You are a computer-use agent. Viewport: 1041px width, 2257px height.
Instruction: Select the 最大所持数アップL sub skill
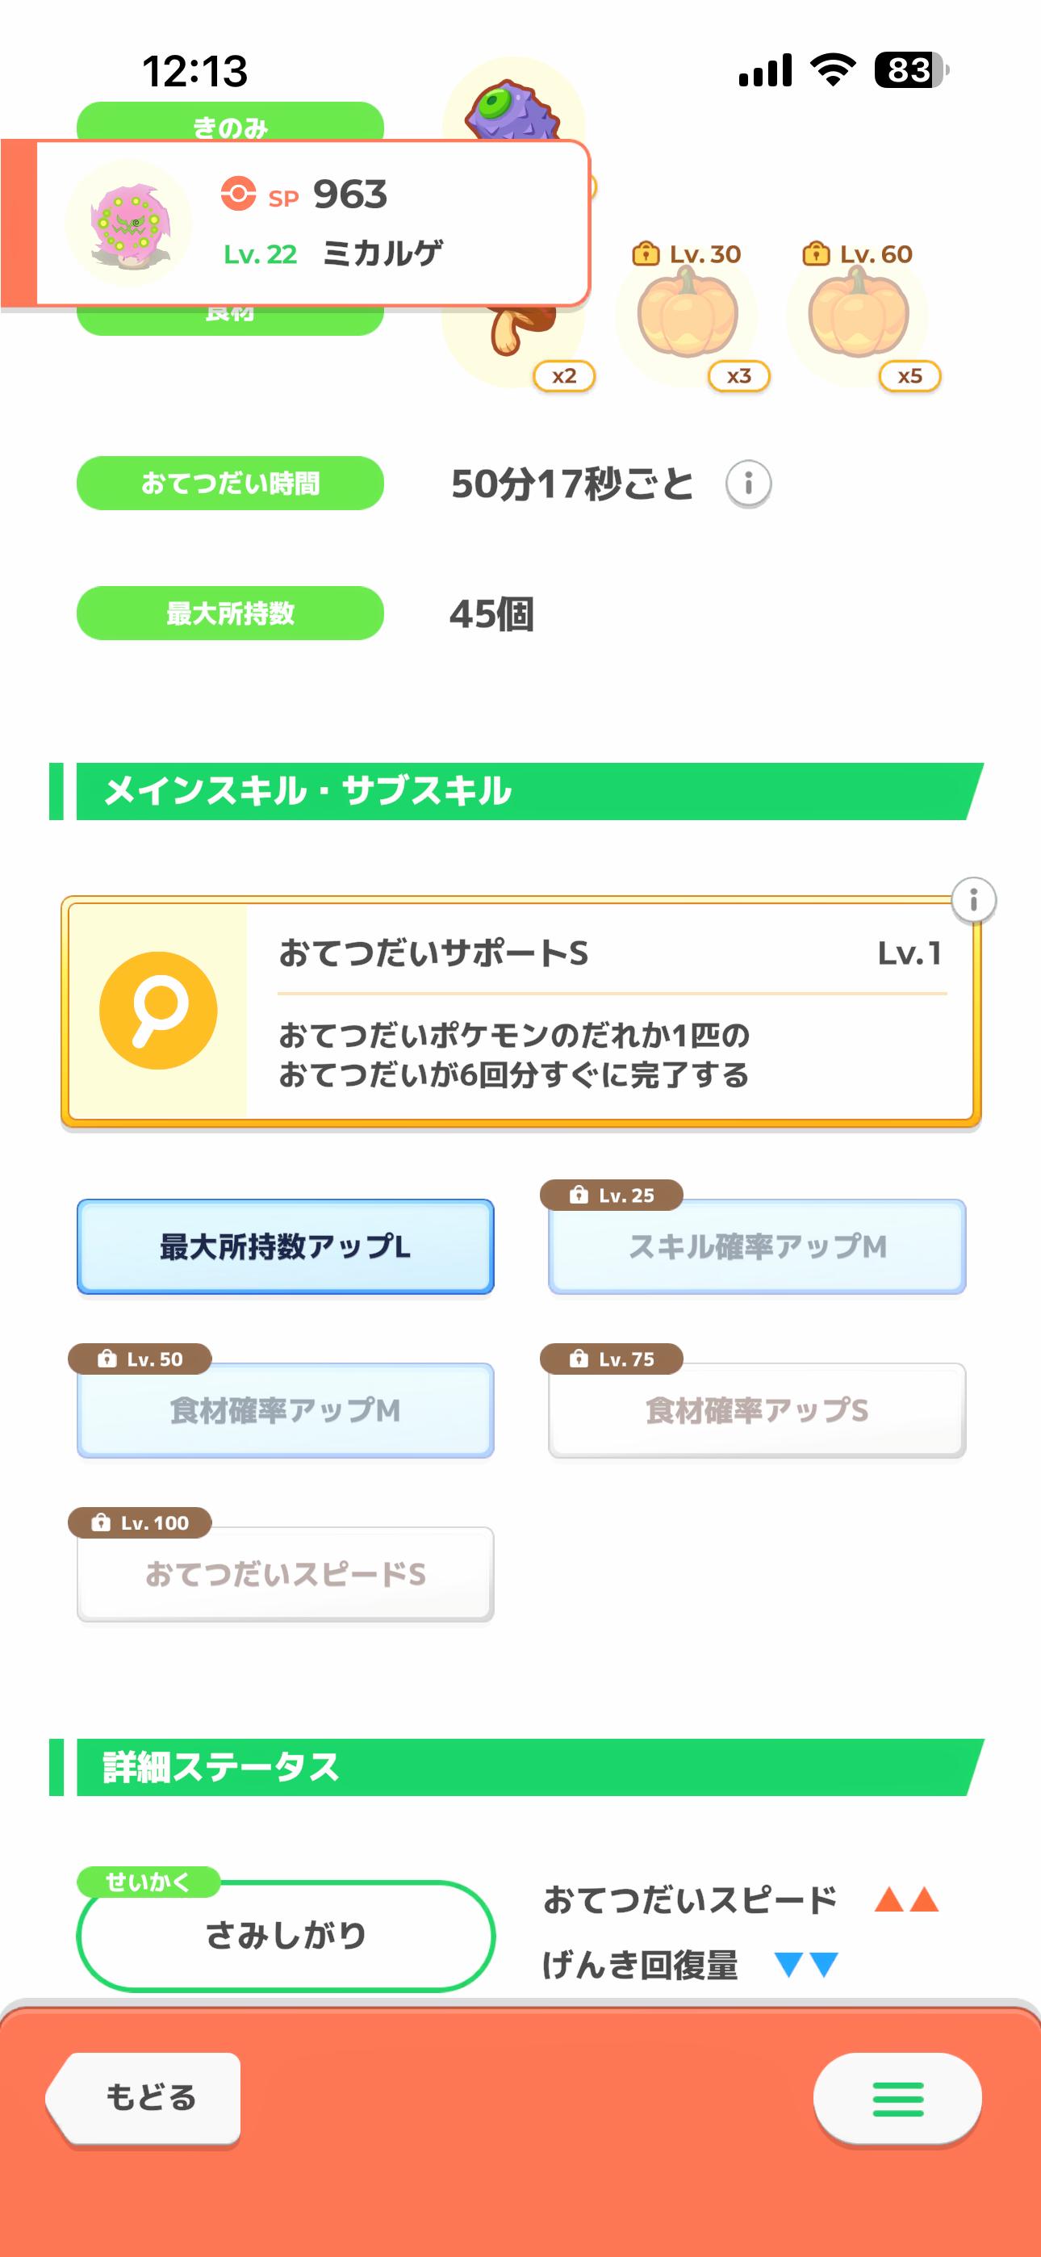[285, 1246]
